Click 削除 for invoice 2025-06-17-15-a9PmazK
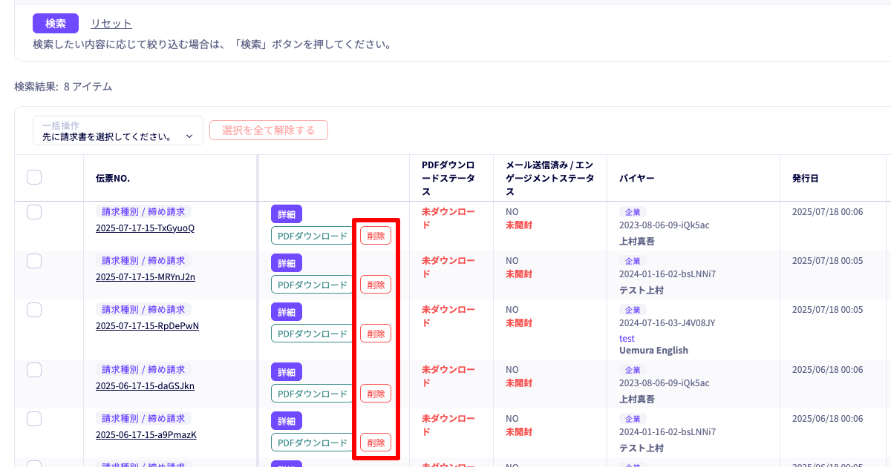Screen dimensions: 891x467 click(376, 443)
